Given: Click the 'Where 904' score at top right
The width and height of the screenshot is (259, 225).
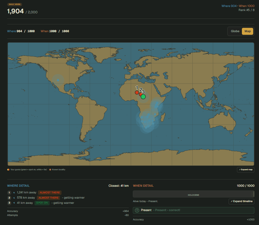Looking at the screenshot, I should tap(229, 6).
